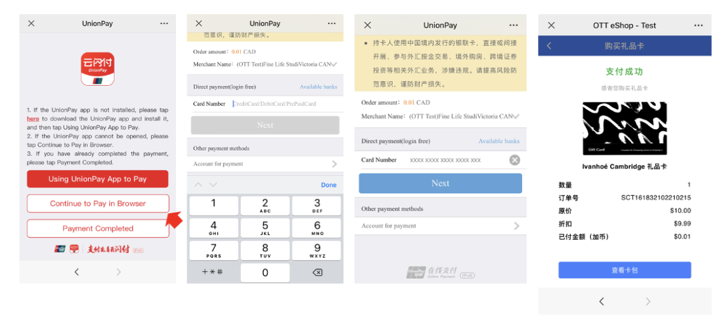Image resolution: width=720 pixels, height=321 pixels.
Task: Tap keypad digit 1
Action: [x=213, y=205]
